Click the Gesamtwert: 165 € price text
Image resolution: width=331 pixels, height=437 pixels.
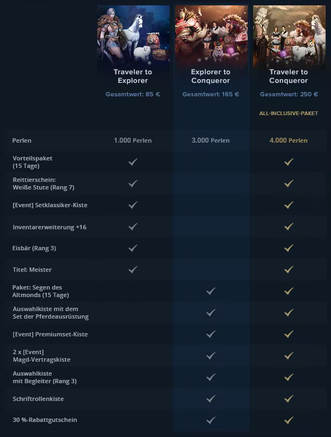pos(211,94)
